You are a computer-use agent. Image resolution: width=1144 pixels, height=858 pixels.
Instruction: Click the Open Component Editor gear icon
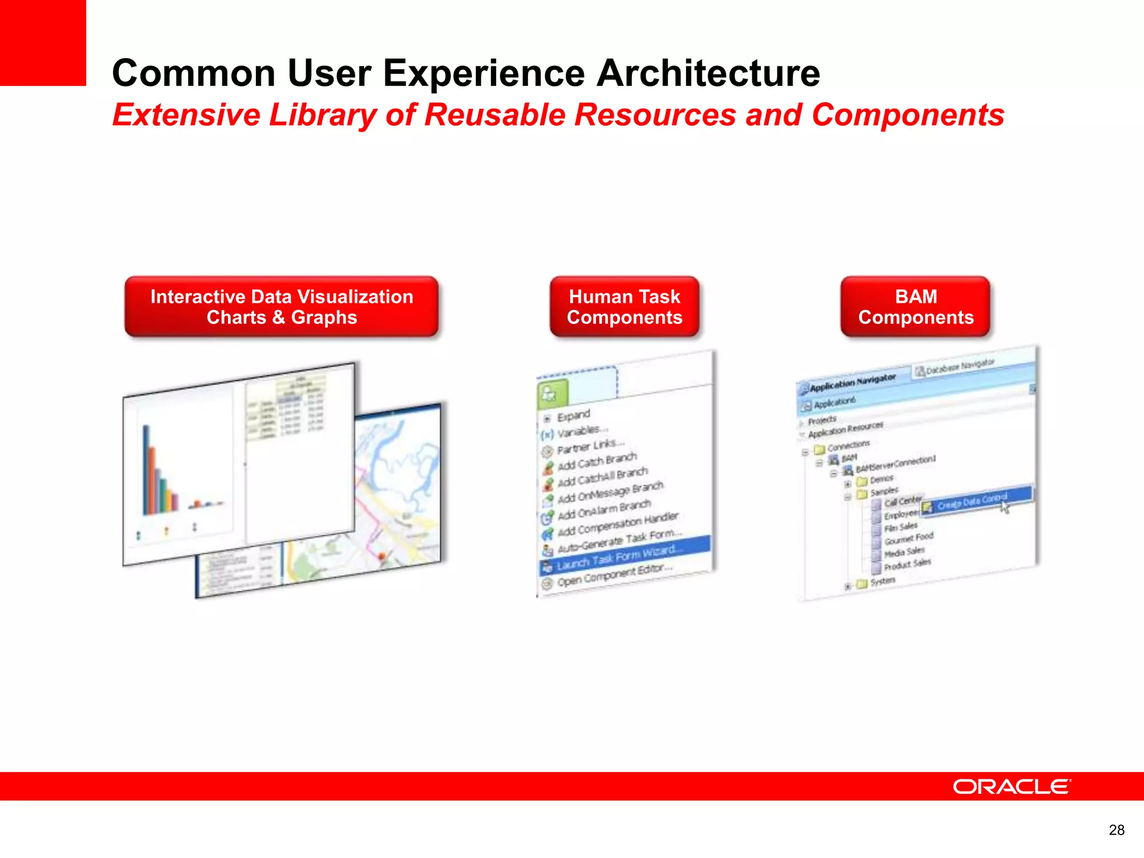click(547, 584)
